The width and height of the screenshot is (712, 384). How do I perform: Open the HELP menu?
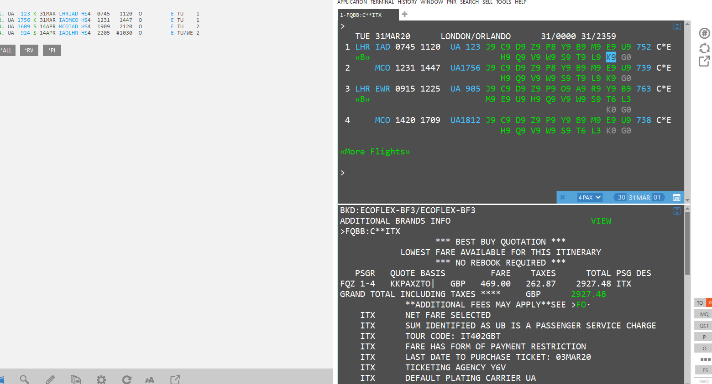521,2
